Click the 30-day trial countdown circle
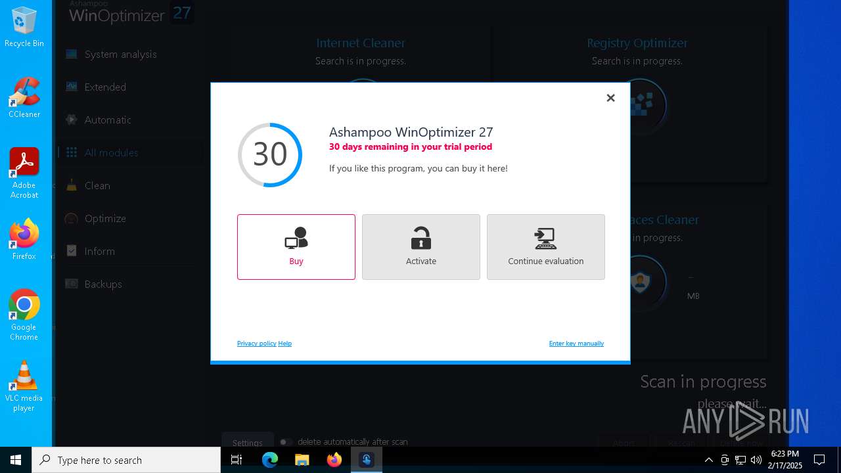 270,154
